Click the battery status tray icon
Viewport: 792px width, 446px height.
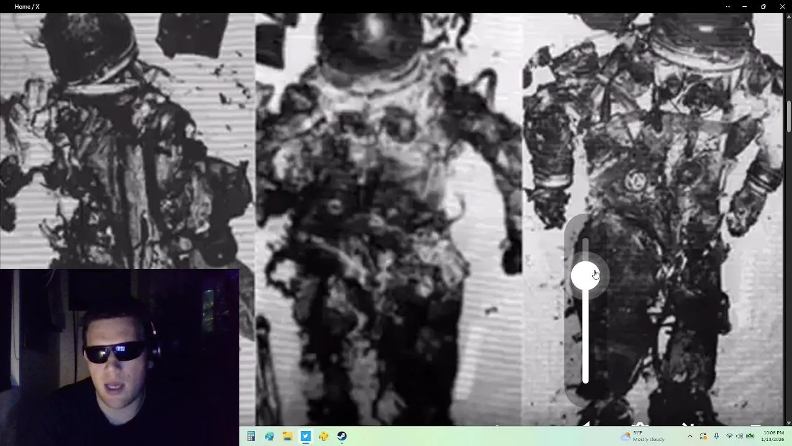tap(751, 436)
